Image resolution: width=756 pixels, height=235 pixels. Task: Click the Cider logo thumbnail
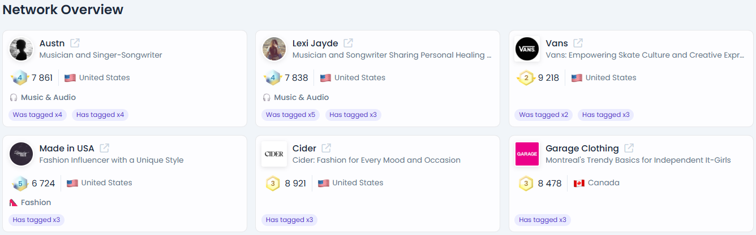[274, 154]
